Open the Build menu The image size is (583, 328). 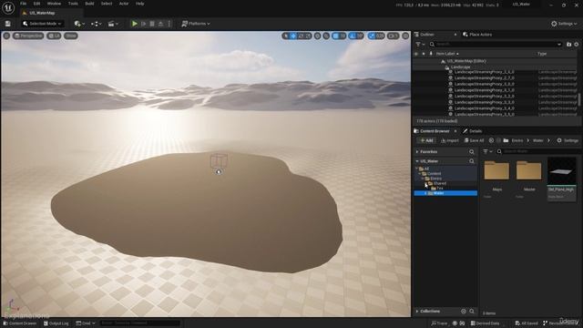coord(89,4)
